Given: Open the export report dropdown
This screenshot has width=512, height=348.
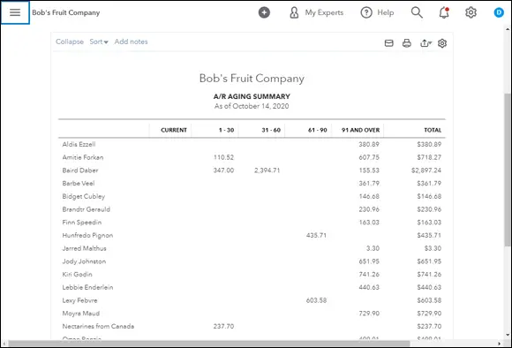Looking at the screenshot, I should click(x=425, y=43).
